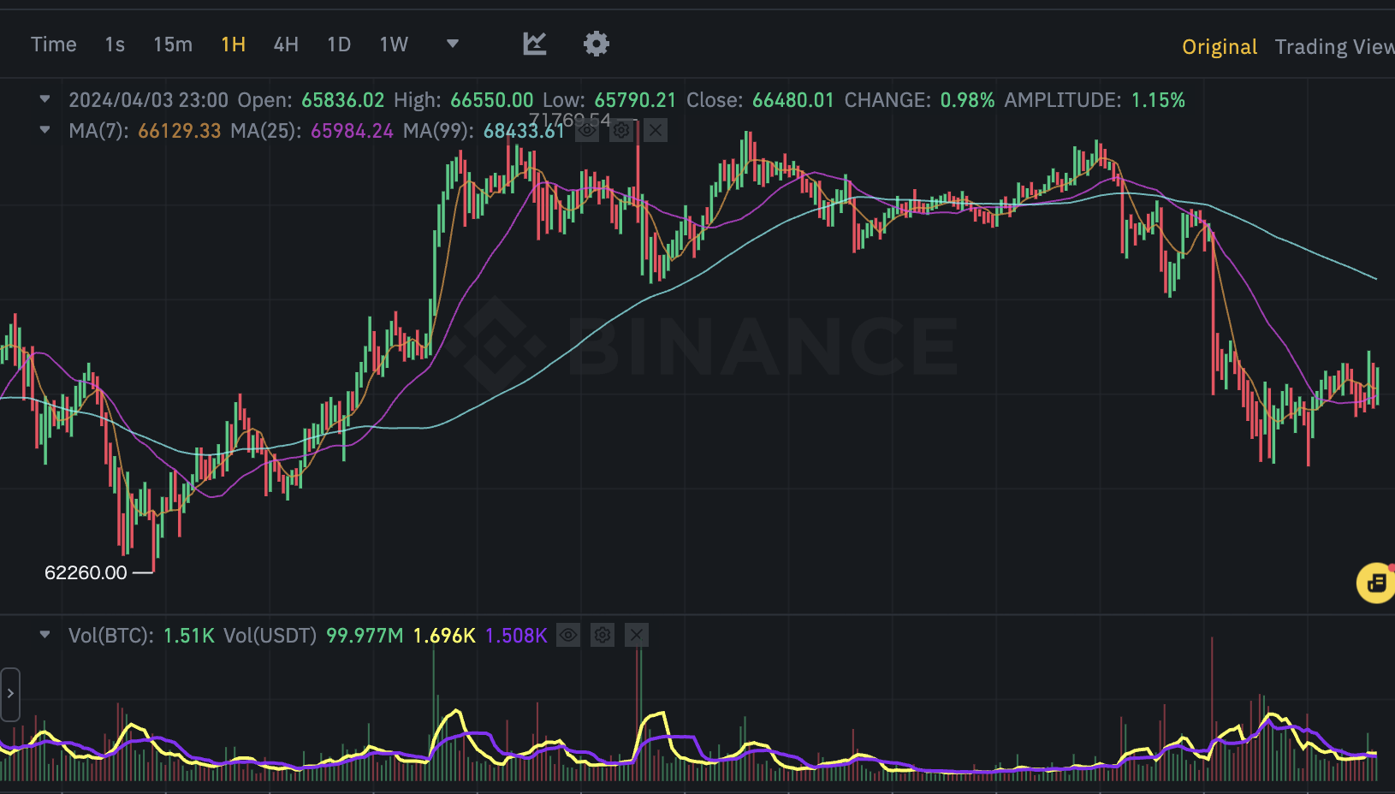This screenshot has width=1395, height=794.
Task: Click the Low price 65790.21
Action: tap(635, 100)
